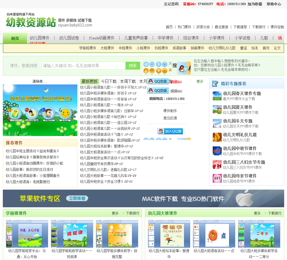Viewport: 287px width, 260px height.
Task: Open flash动画课件 in the main navigation
Action: pyautogui.click(x=102, y=38)
